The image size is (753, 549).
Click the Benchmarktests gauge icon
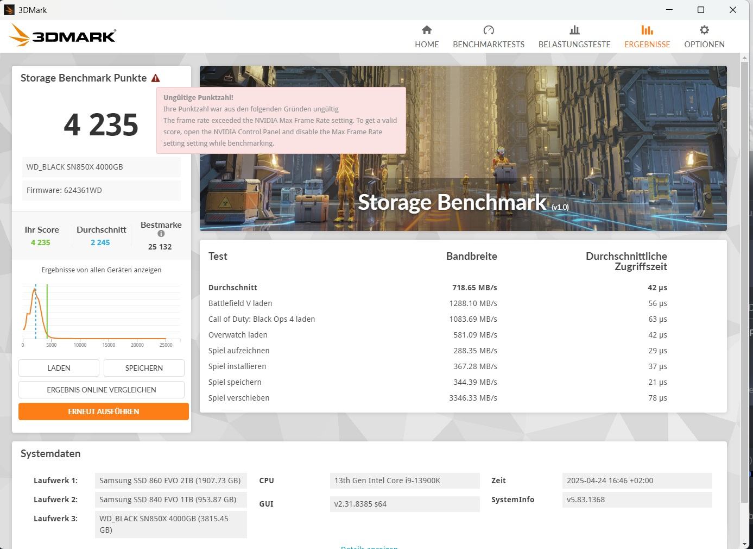pos(489,30)
